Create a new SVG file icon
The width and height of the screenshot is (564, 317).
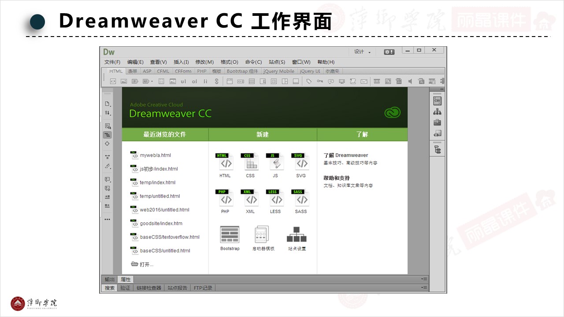(x=301, y=162)
